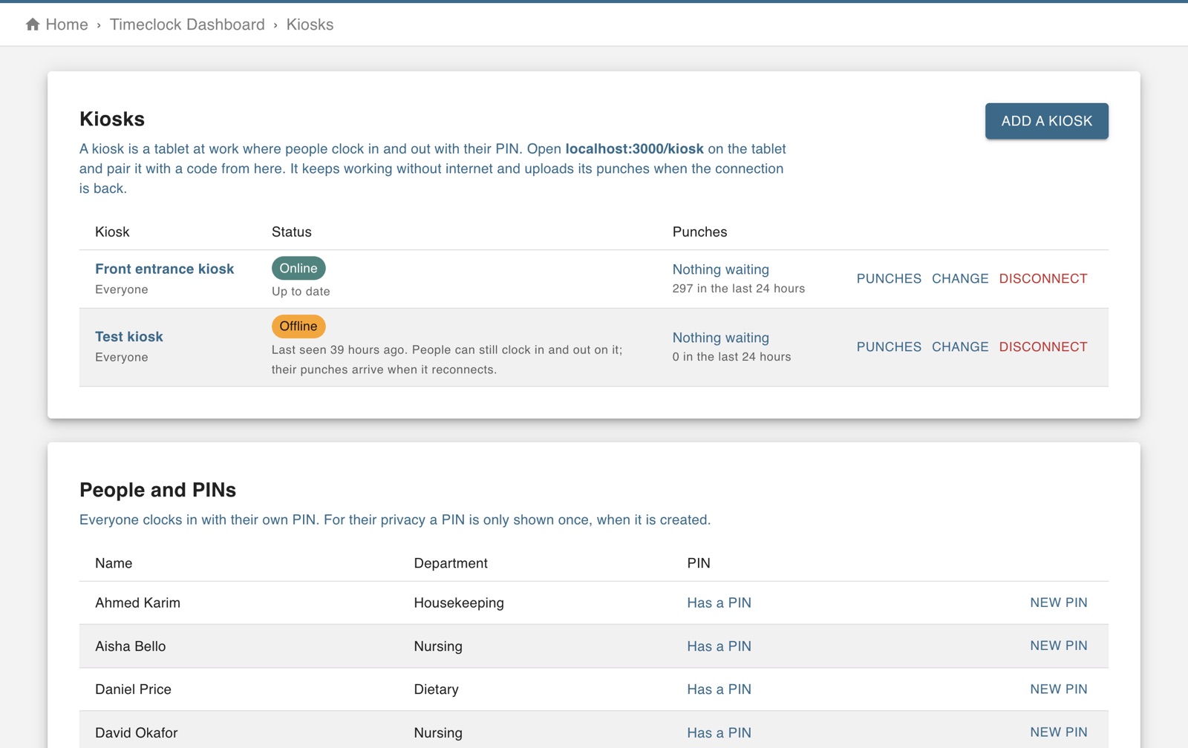The image size is (1188, 748).
Task: Click the localhost:3000/kiosk address text
Action: click(x=634, y=148)
